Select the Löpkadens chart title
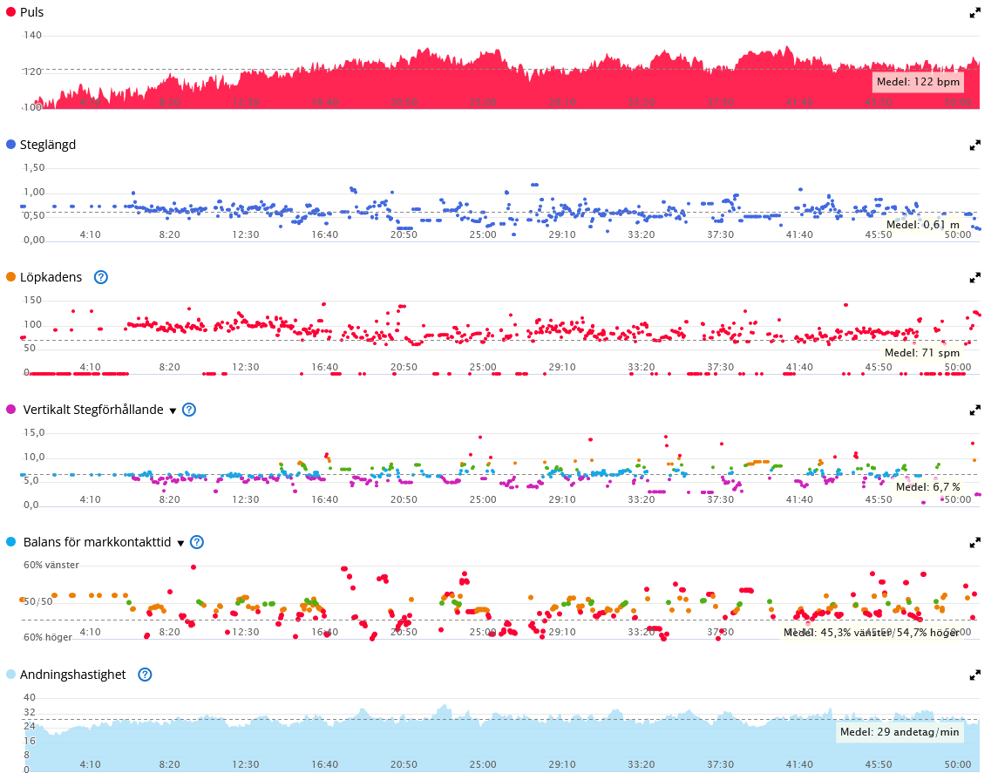998x780 pixels. [x=51, y=277]
